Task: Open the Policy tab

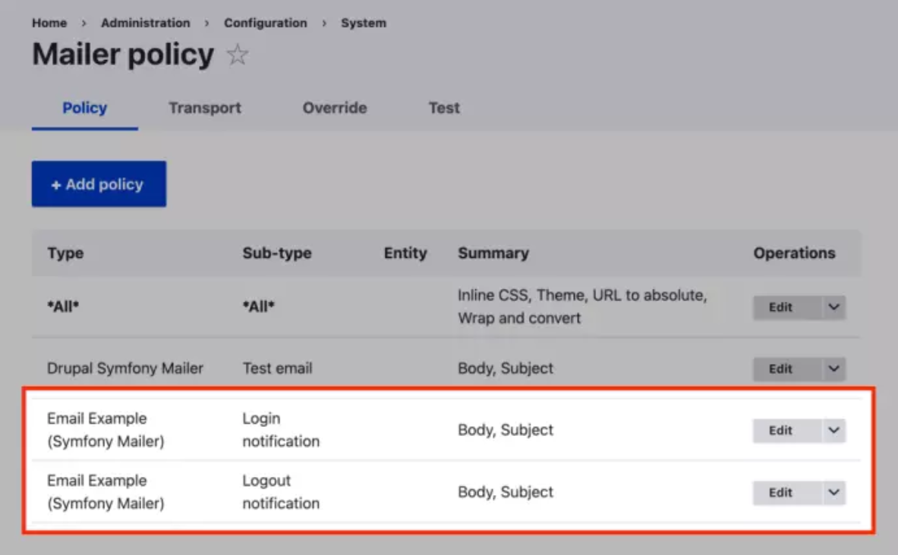Action: (x=85, y=108)
